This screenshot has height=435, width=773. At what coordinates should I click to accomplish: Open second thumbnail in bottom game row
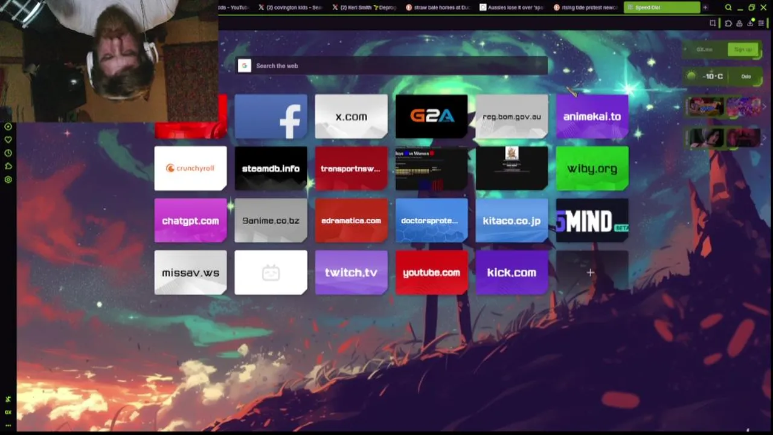(743, 138)
